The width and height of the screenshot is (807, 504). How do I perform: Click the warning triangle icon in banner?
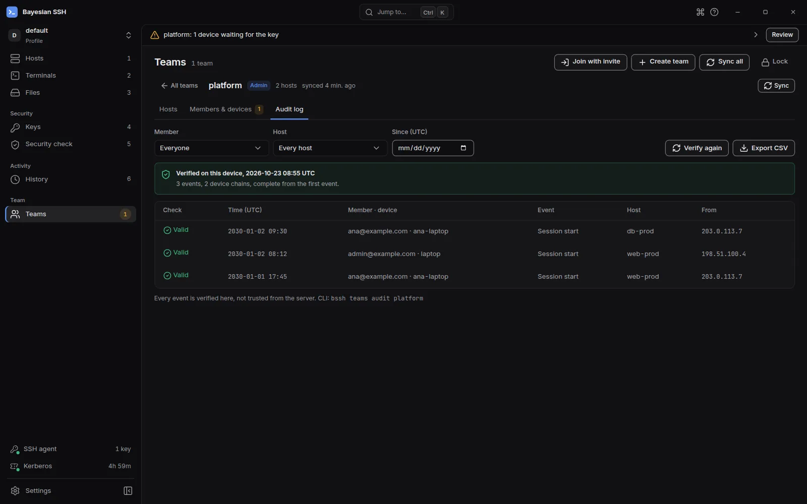tap(155, 35)
